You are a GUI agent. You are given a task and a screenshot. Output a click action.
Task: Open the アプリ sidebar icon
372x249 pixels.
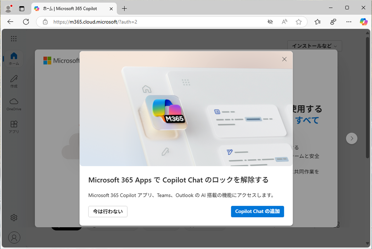tap(14, 127)
